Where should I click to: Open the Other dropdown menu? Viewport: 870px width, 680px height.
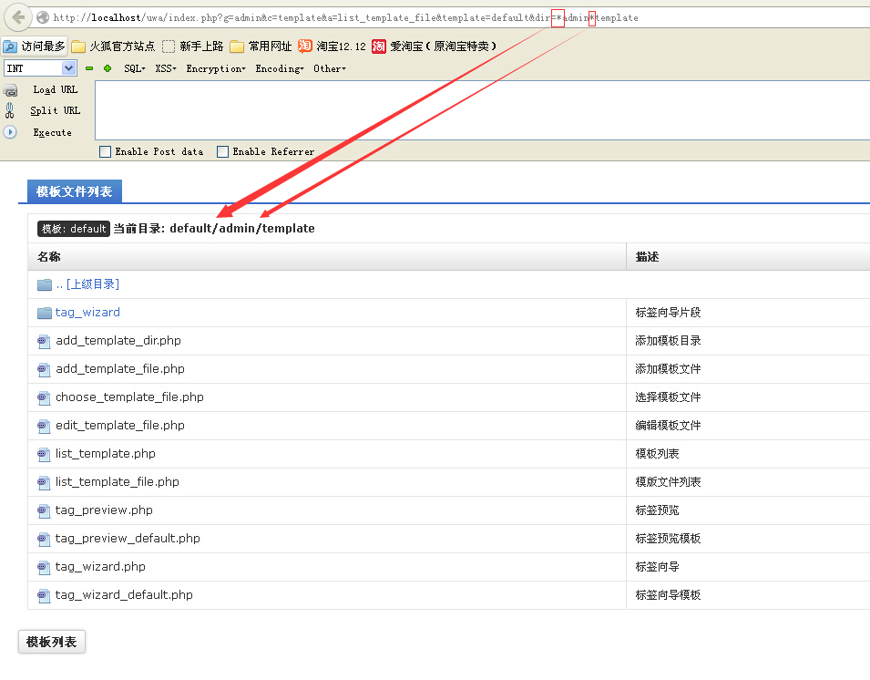point(330,69)
